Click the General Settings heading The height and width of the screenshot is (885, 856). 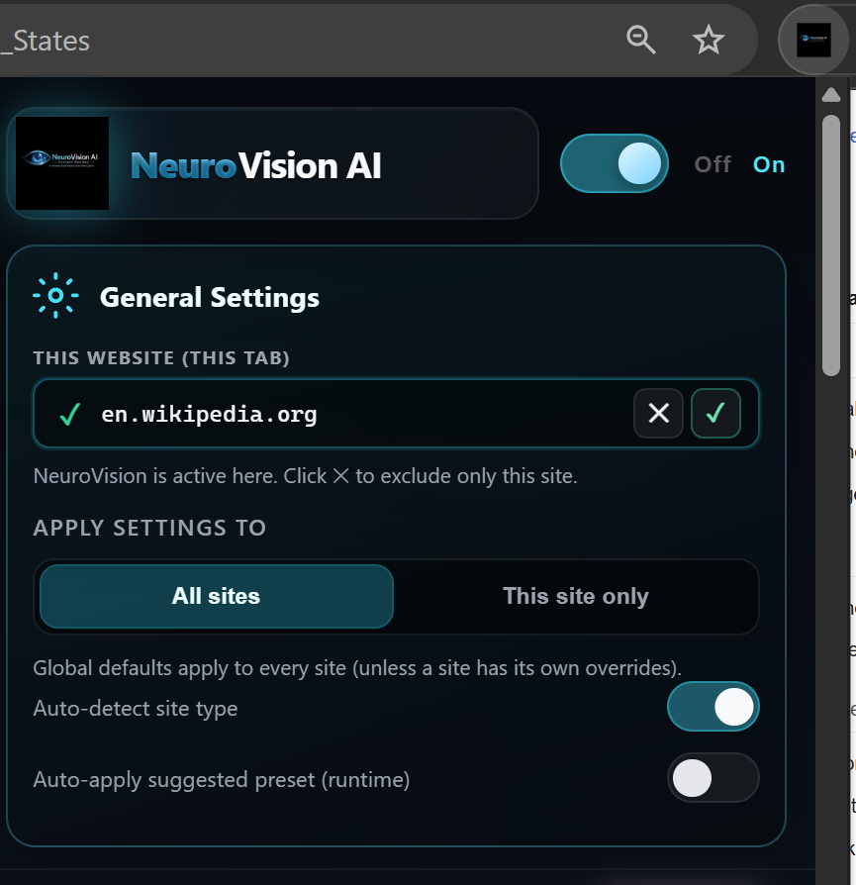click(210, 297)
